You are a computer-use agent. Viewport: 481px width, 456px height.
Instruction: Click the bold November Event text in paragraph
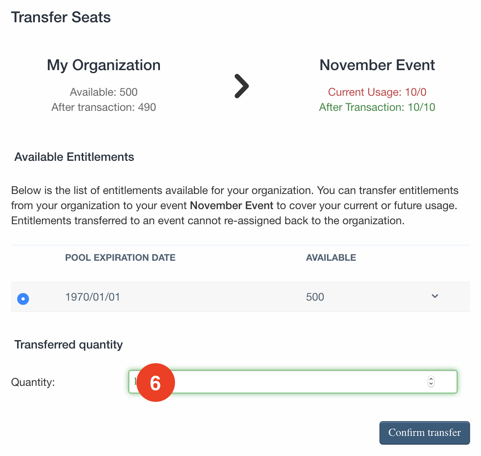point(232,205)
